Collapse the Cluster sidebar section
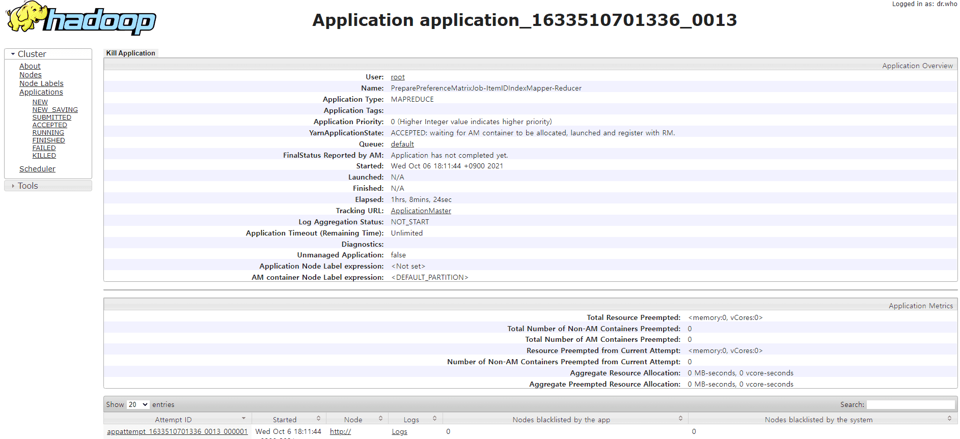The image size is (960, 439). click(x=32, y=54)
